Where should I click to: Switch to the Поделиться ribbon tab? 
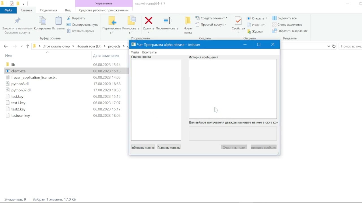click(x=48, y=10)
